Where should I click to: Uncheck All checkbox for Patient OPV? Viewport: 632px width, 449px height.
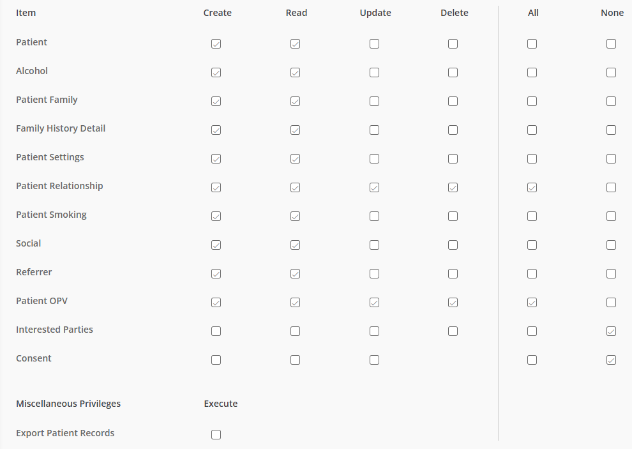pos(532,303)
